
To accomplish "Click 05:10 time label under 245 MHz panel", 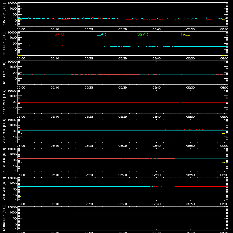I will (55, 29).
